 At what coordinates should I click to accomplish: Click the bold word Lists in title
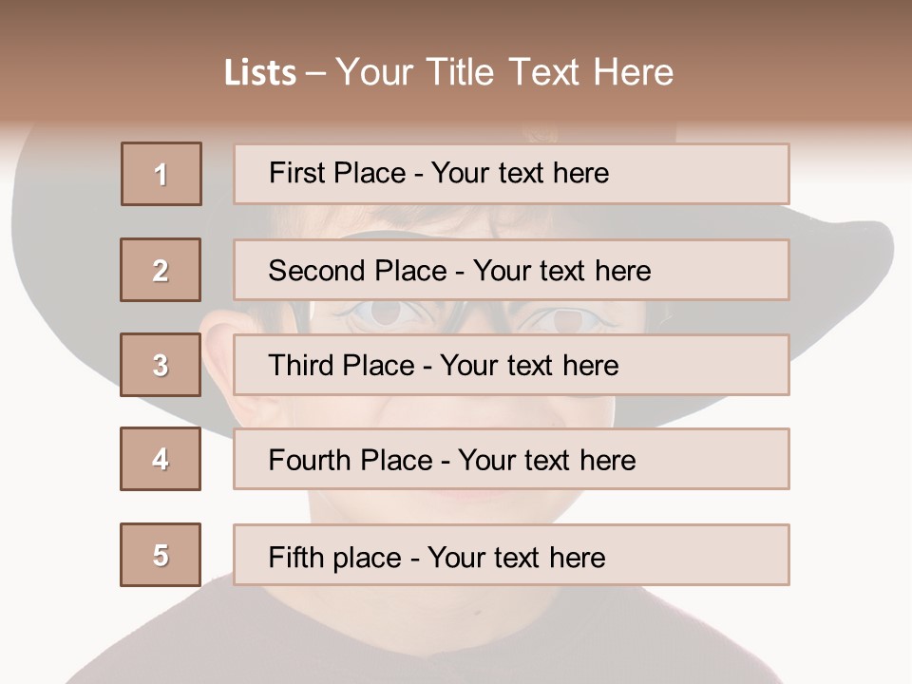[x=260, y=73]
